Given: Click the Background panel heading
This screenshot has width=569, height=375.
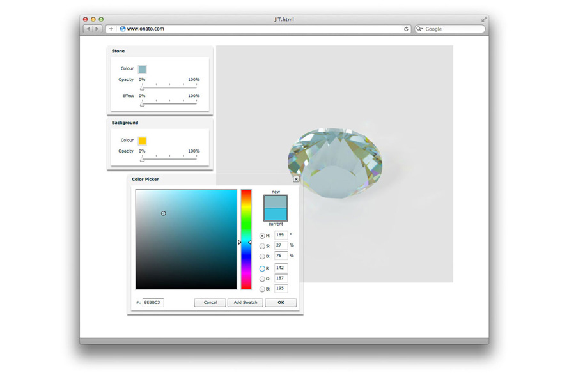Looking at the screenshot, I should click(x=125, y=123).
